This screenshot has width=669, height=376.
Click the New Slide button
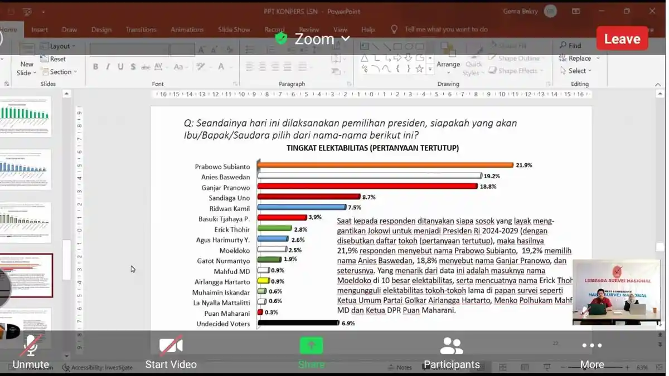pyautogui.click(x=26, y=61)
